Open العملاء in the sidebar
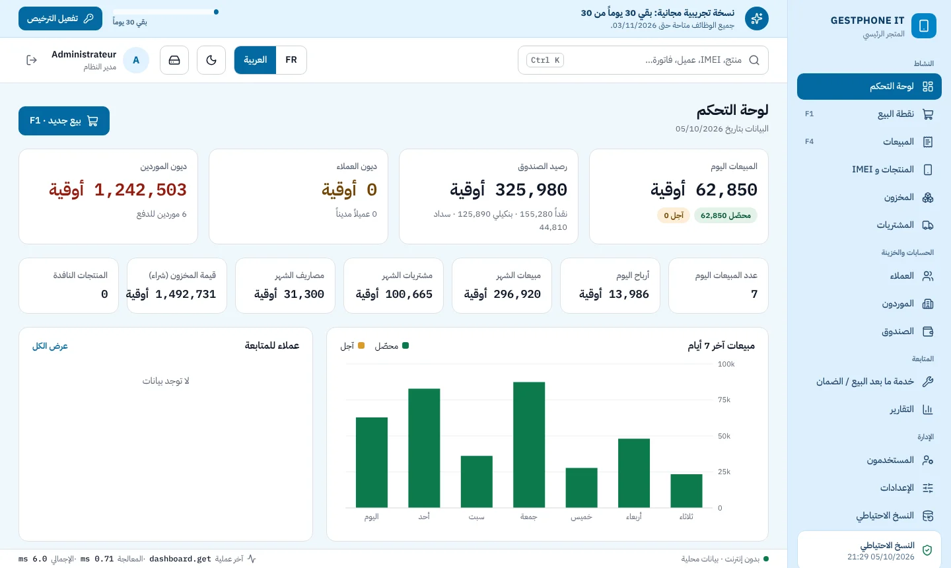This screenshot has width=951, height=568. 869,276
